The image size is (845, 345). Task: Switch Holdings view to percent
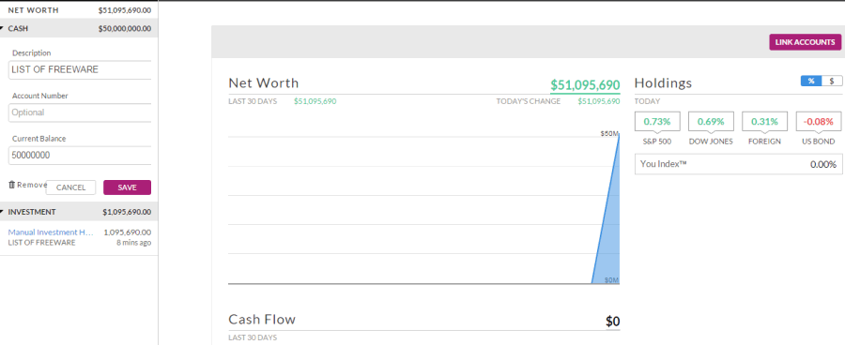[x=811, y=81]
